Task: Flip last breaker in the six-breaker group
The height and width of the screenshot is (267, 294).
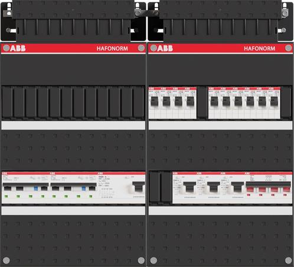Action: (x=274, y=101)
